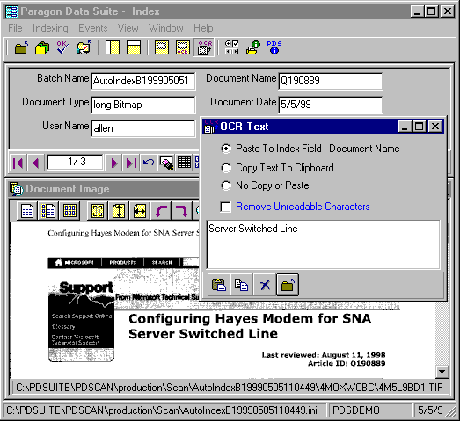This screenshot has width=460, height=421.
Task: Fit image to width
Action: [x=140, y=211]
